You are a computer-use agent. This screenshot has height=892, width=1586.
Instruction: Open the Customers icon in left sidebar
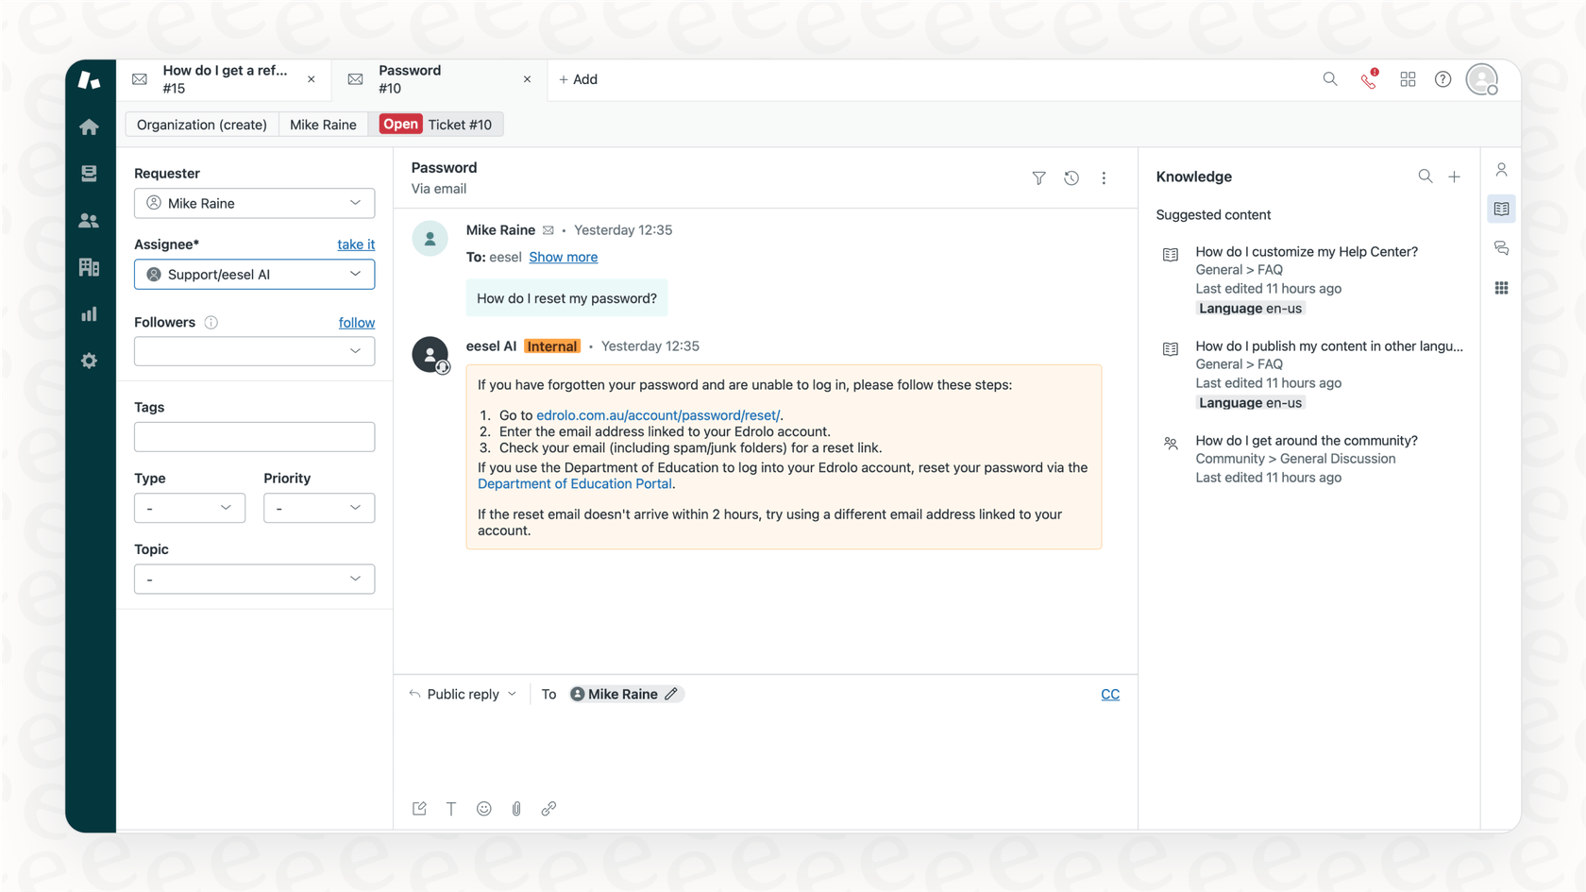click(90, 220)
